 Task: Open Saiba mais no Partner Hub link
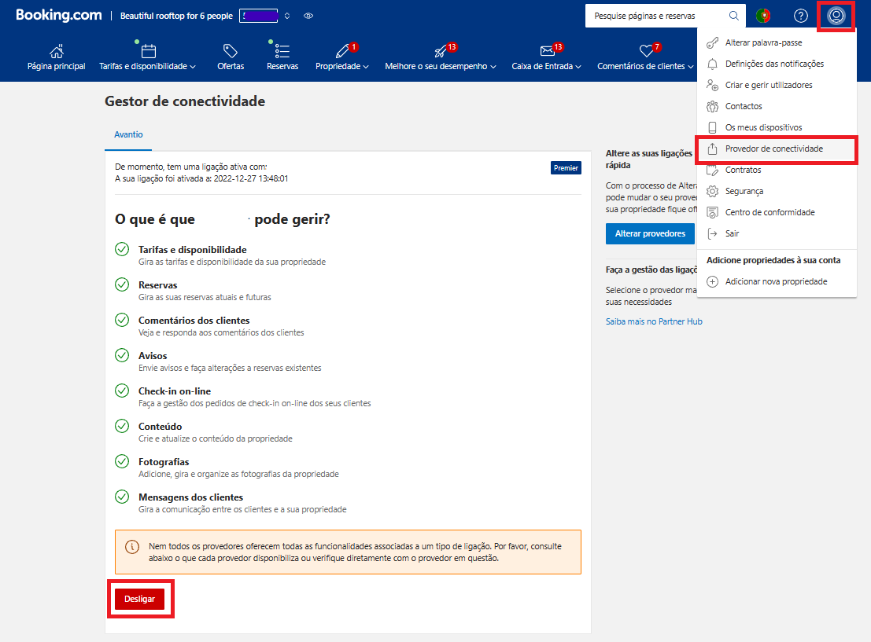point(654,321)
